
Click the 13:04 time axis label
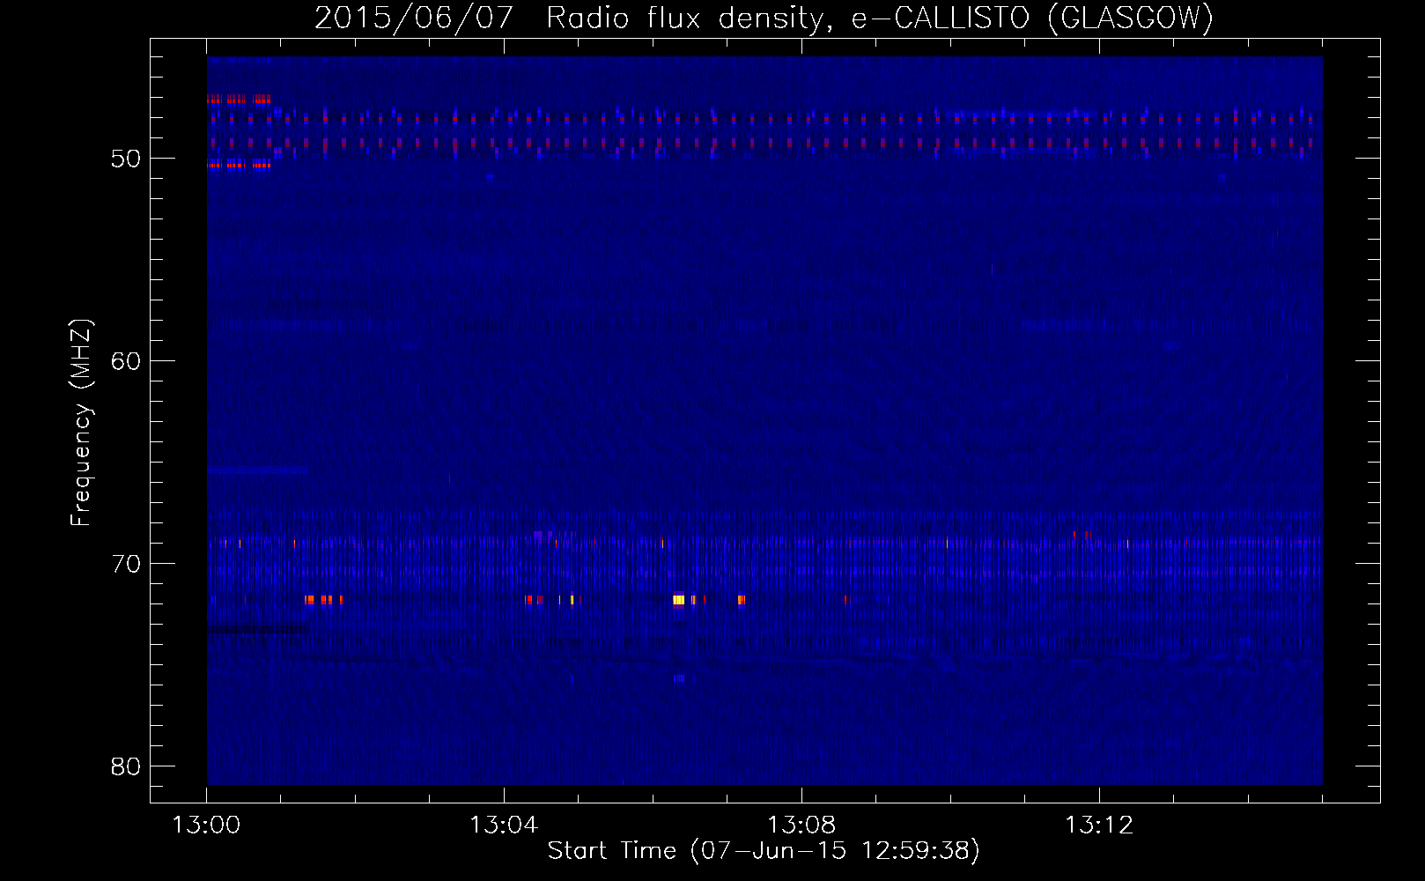point(504,825)
